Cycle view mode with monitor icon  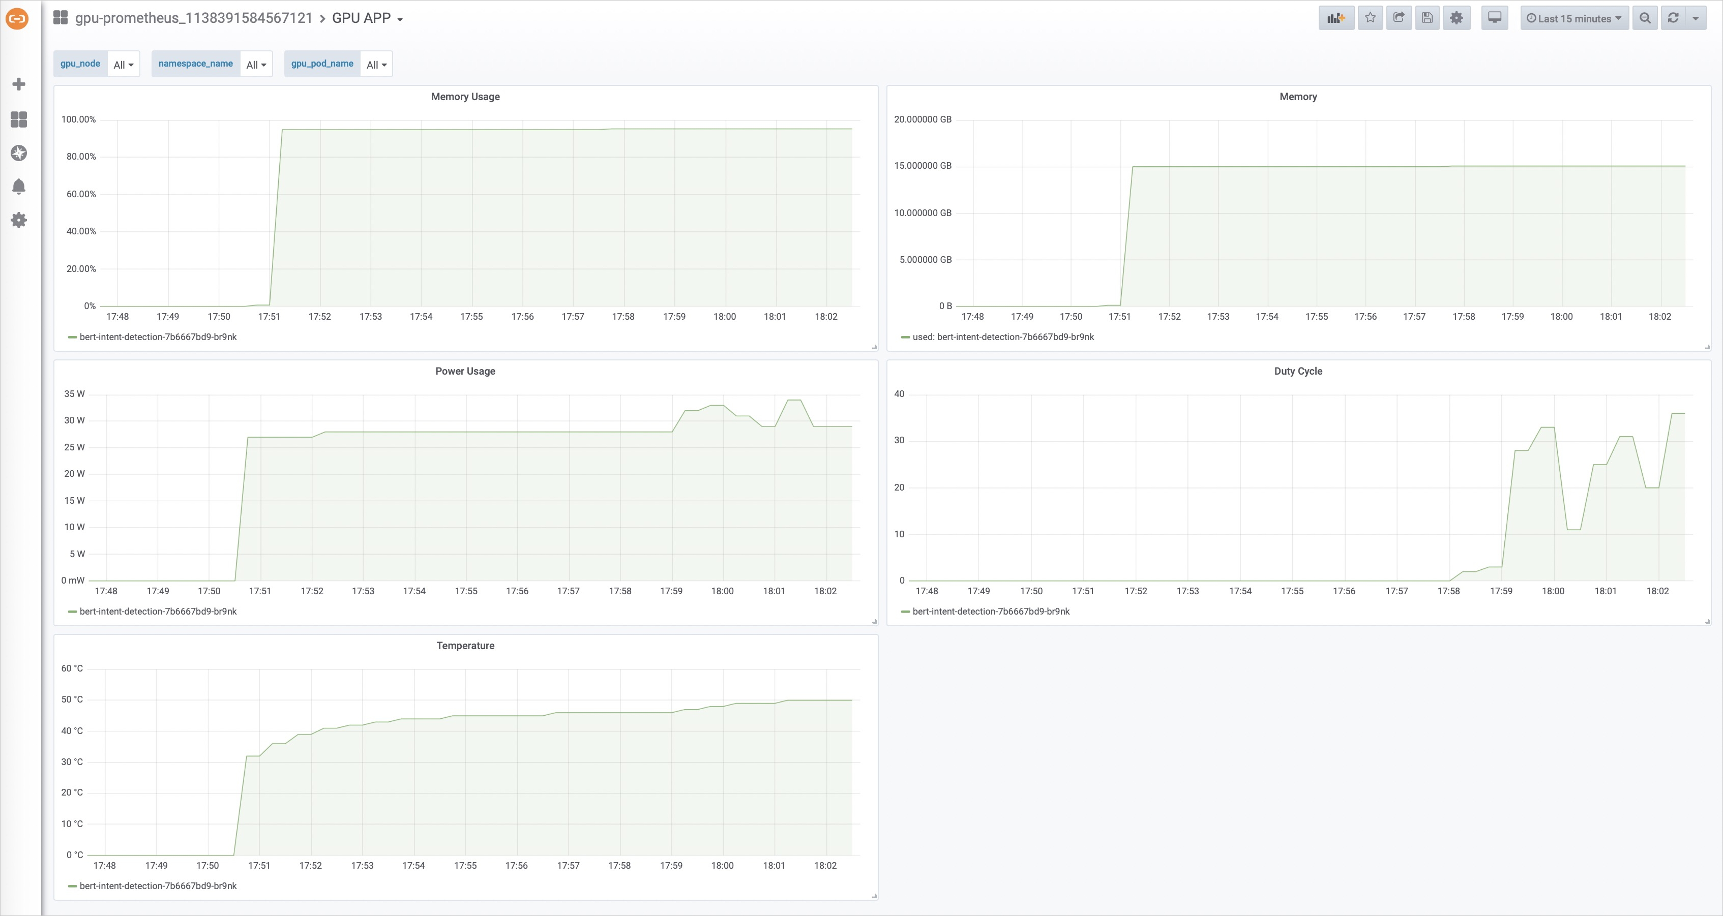pyautogui.click(x=1495, y=18)
